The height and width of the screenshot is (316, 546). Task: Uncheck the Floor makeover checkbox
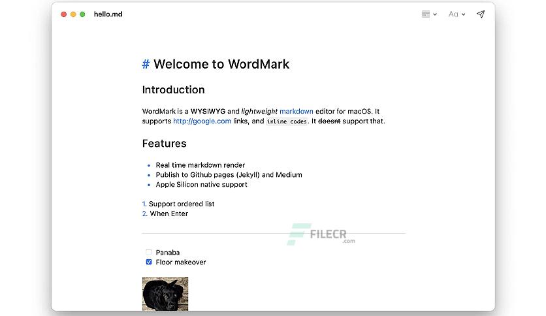[x=149, y=262]
